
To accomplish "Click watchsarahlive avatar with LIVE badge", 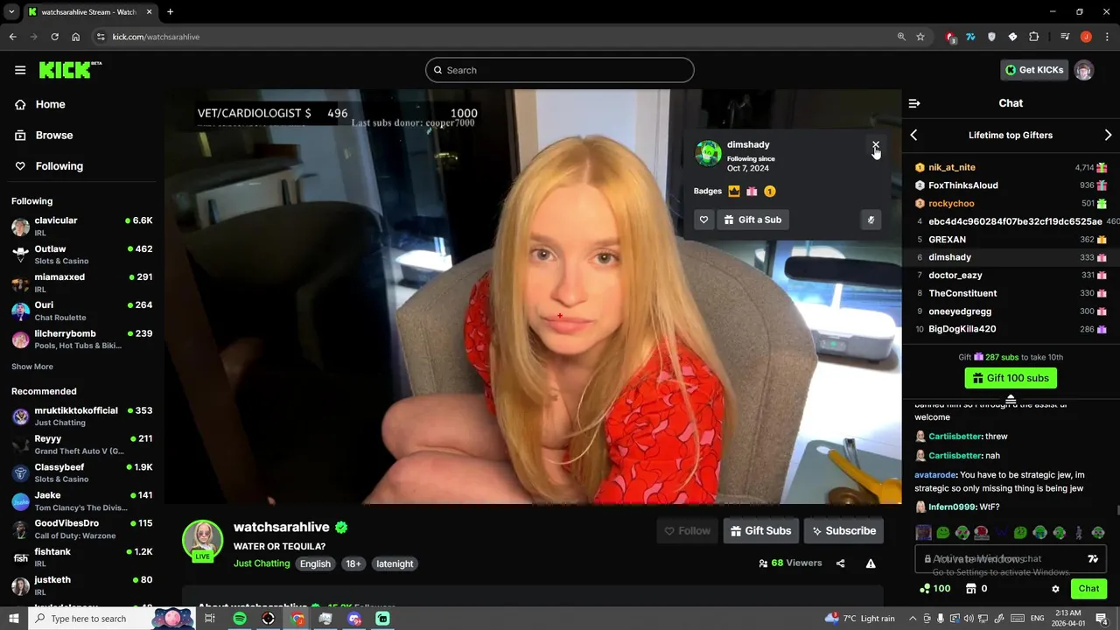I will click(x=202, y=540).
